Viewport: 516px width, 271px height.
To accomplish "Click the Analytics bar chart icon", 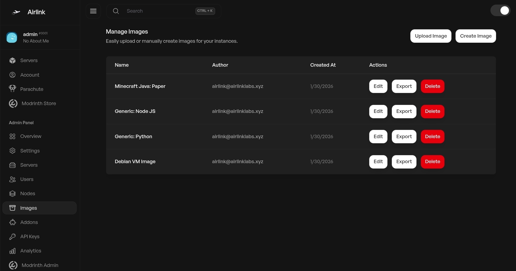I will point(12,251).
